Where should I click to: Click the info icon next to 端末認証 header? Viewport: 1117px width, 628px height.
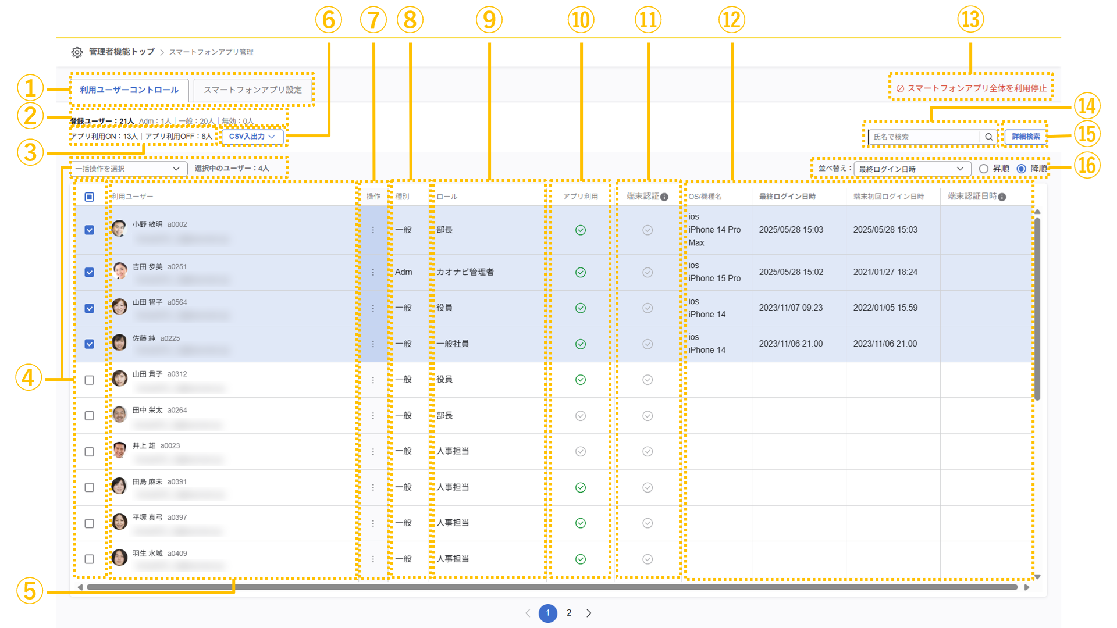tap(665, 196)
